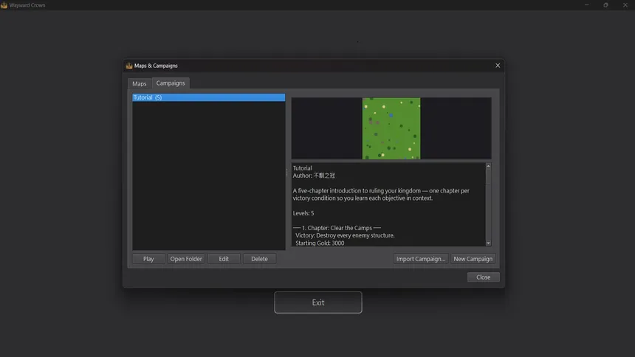
Task: Open the campaign folder with Open Folder
Action: coord(186,259)
